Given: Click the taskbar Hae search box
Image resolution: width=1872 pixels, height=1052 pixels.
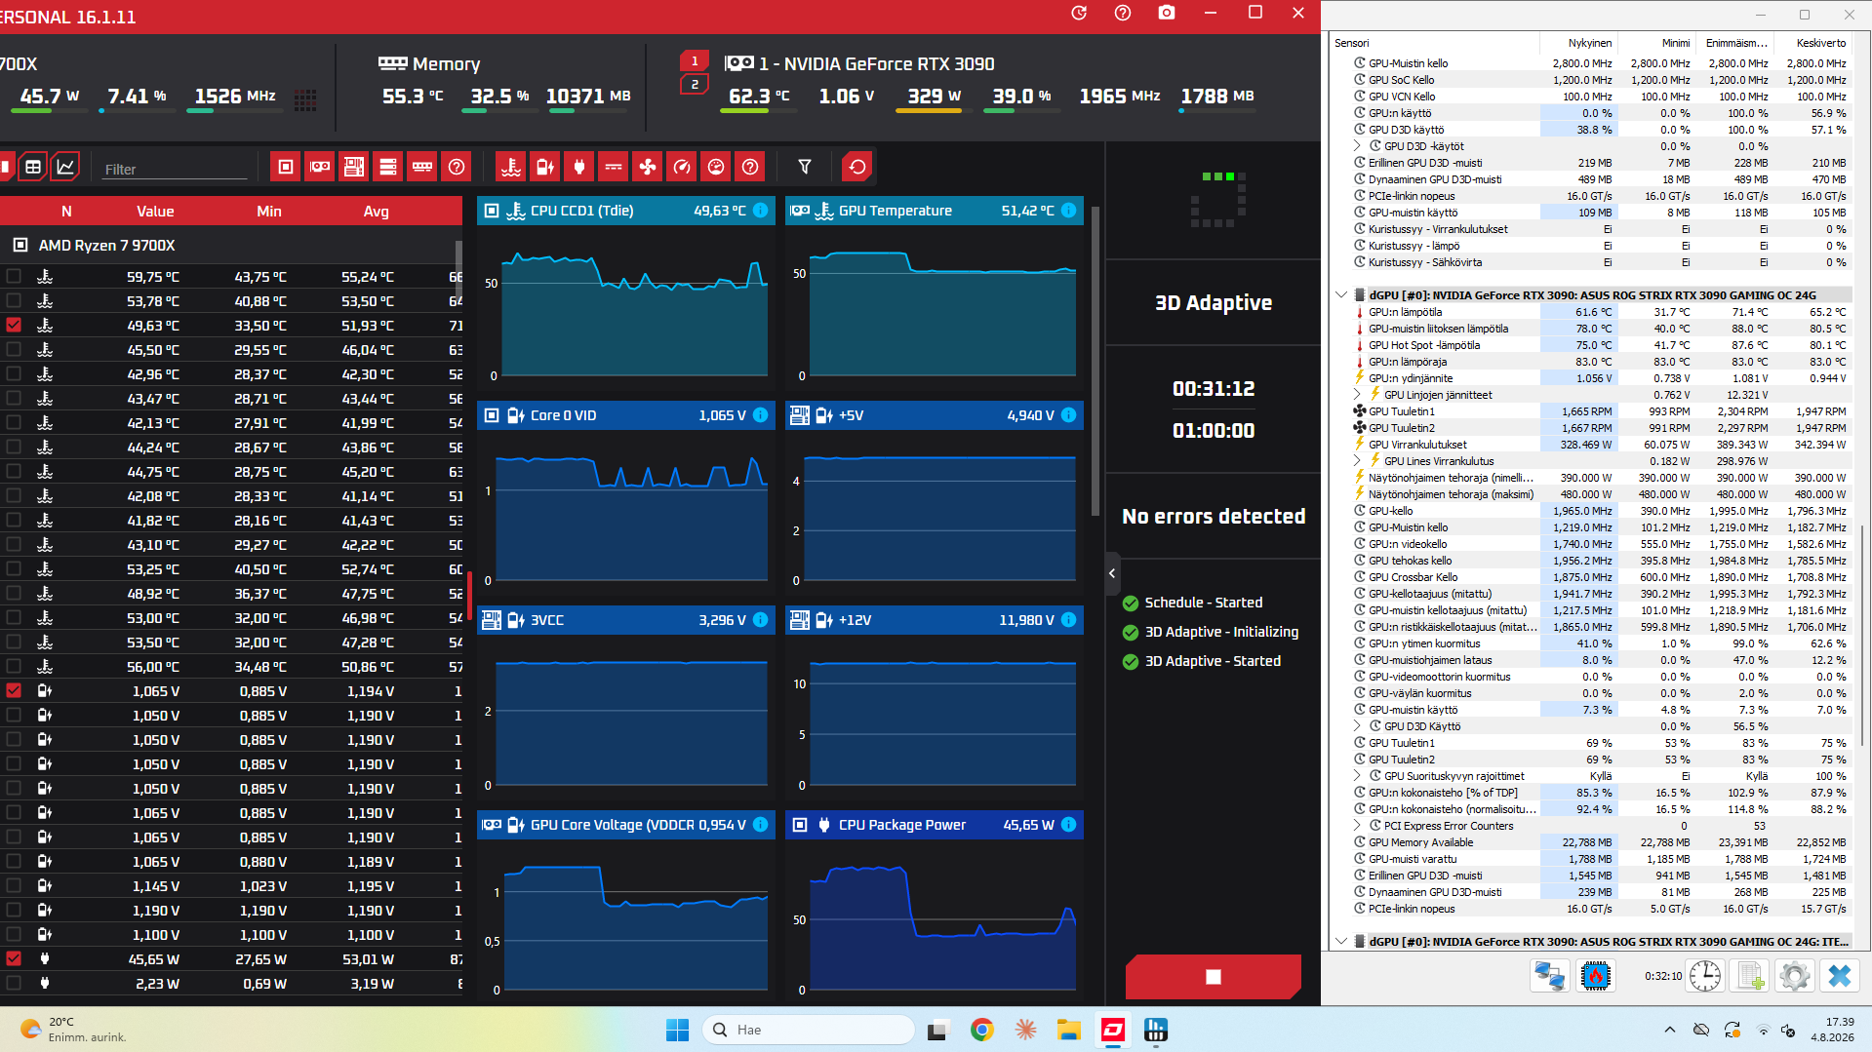Looking at the screenshot, I should (809, 1030).
